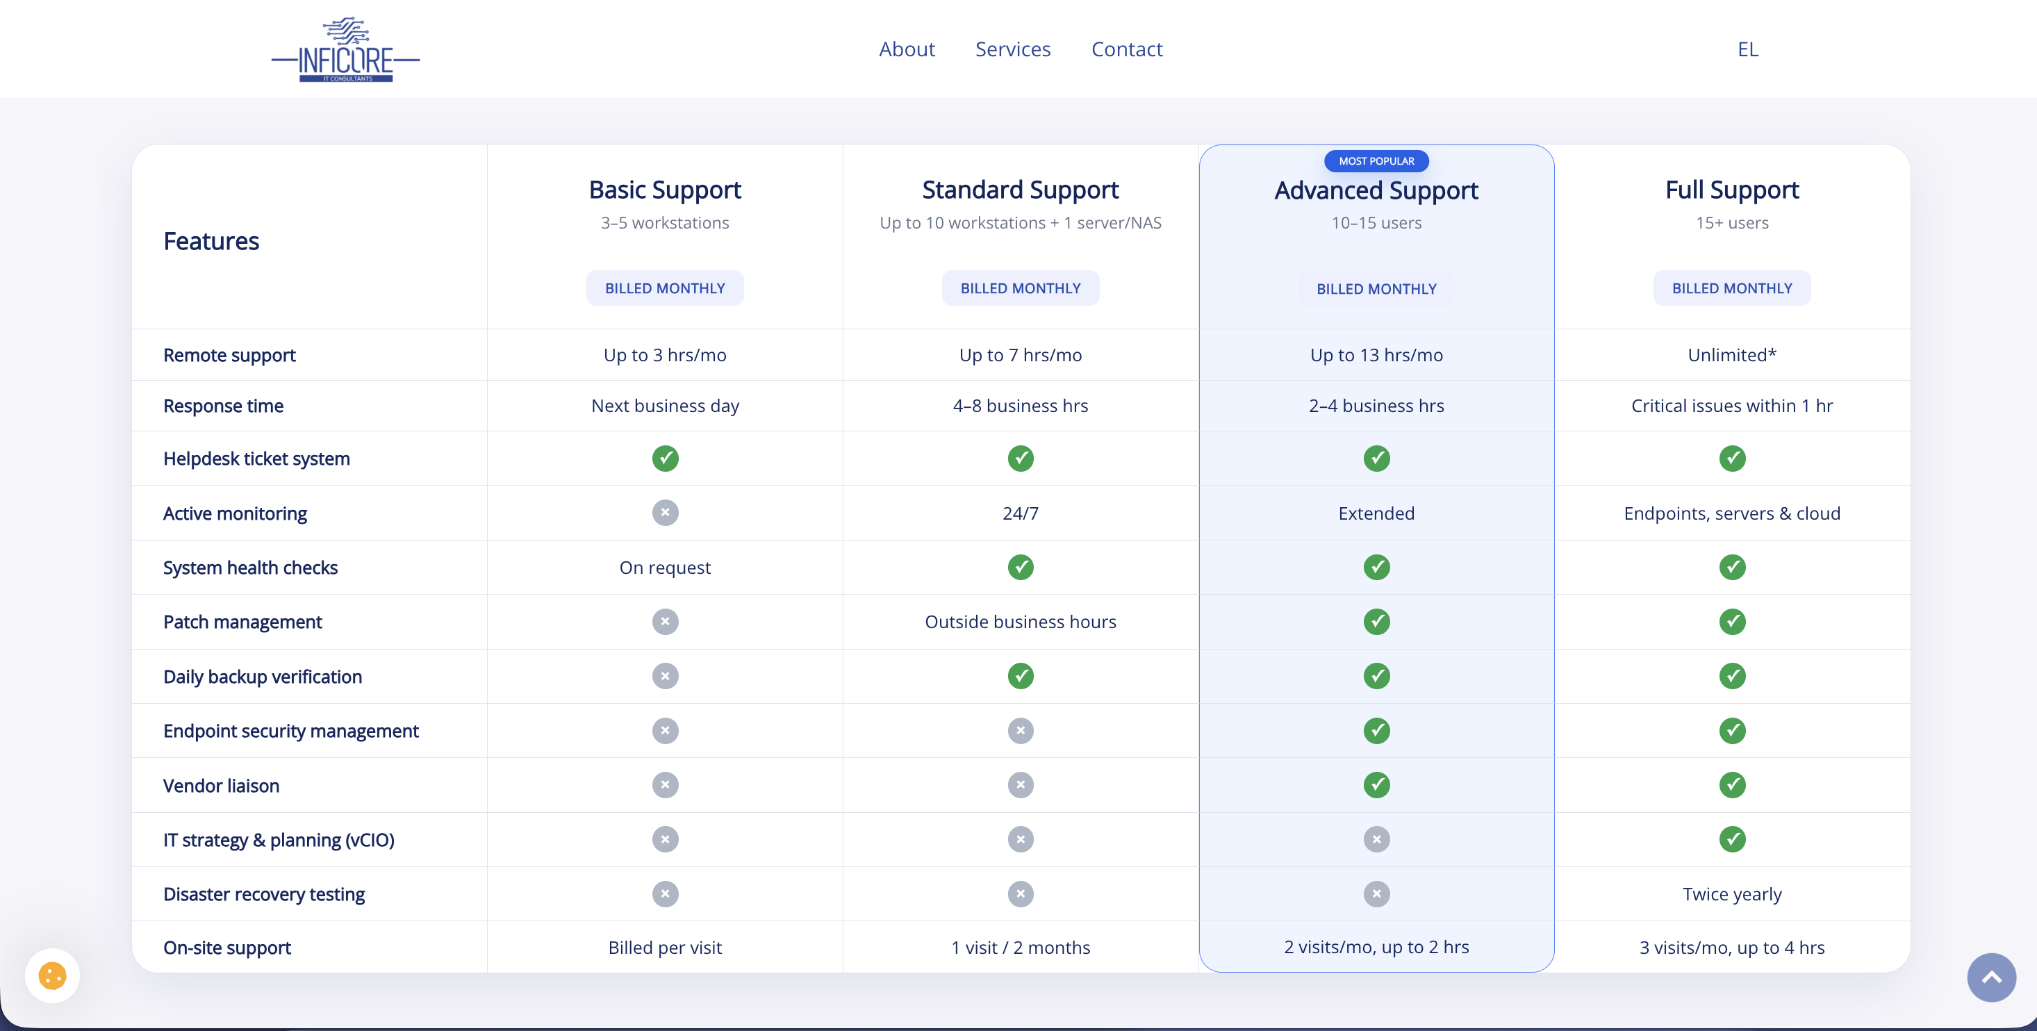2037x1031 pixels.
Task: Click Advanced Support disaster recovery cross icon
Action: click(x=1376, y=894)
